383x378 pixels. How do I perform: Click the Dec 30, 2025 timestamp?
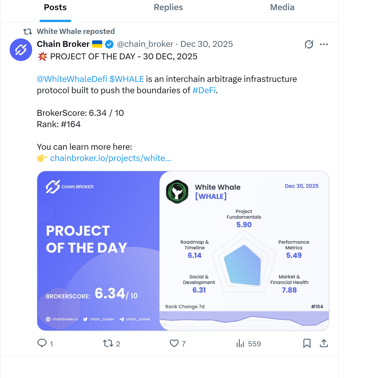(x=206, y=44)
